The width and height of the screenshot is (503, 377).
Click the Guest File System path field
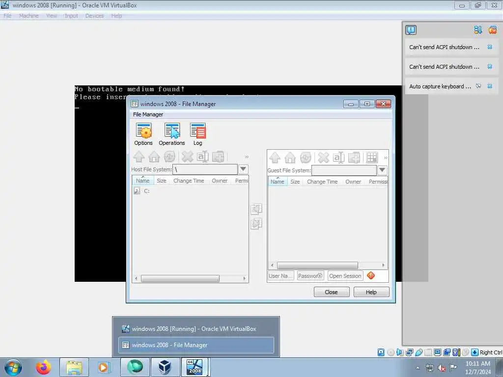344,170
